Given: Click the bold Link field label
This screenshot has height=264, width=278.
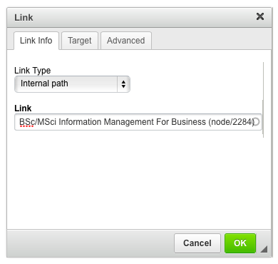Looking at the screenshot, I should [x=23, y=108].
